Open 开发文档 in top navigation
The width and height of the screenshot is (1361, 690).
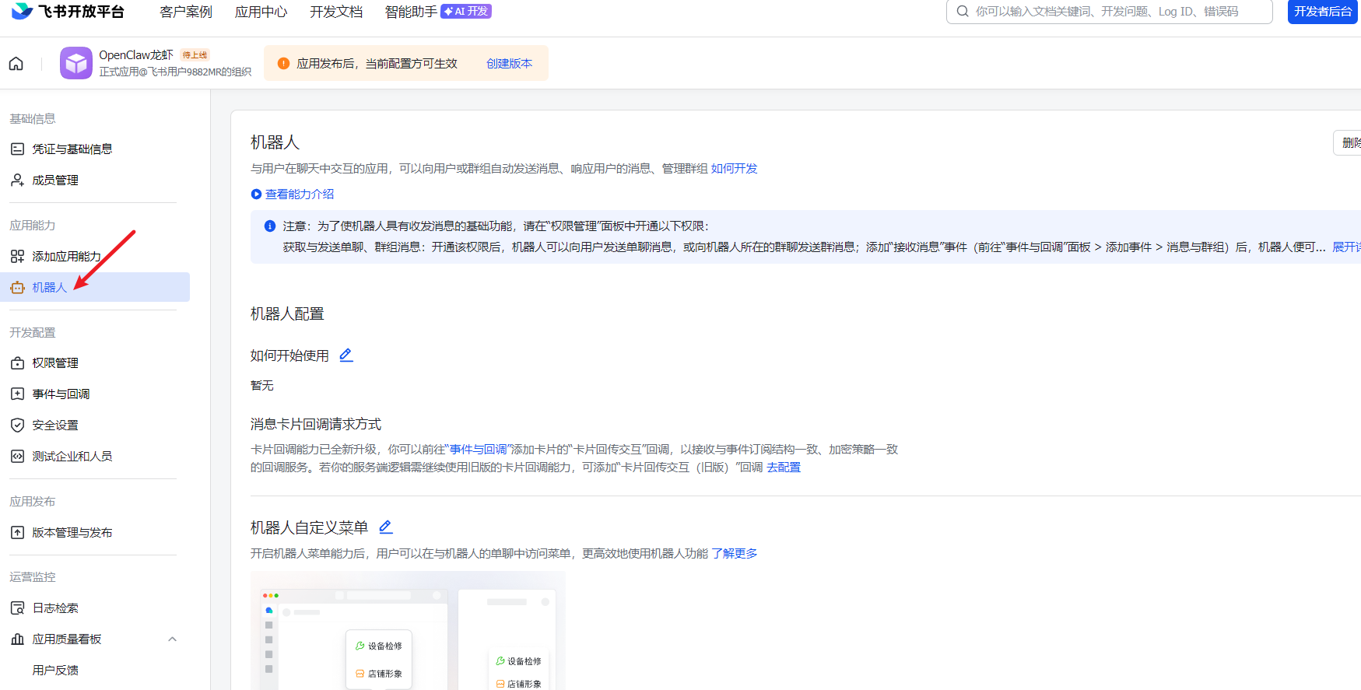[x=336, y=12]
